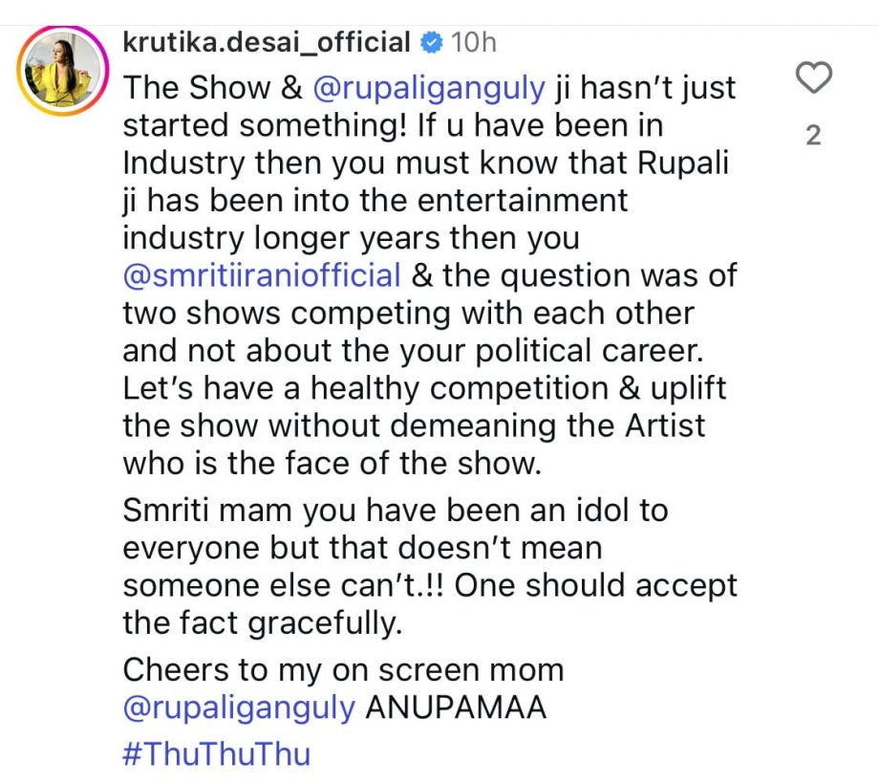Open the @rupaliganguly mention after "The Show &"
The height and width of the screenshot is (784, 879).
tap(428, 87)
